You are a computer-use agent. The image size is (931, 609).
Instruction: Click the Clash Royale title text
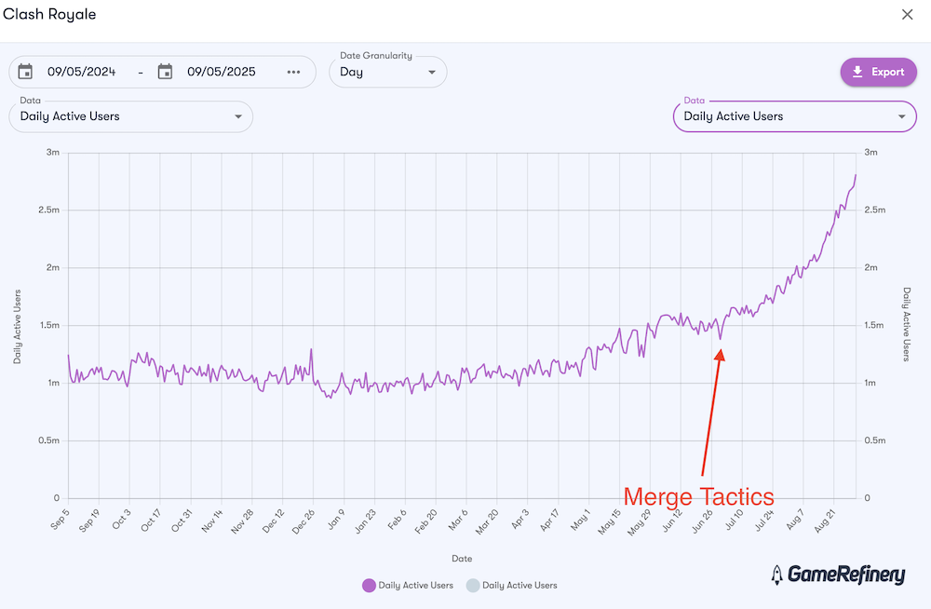coord(49,14)
